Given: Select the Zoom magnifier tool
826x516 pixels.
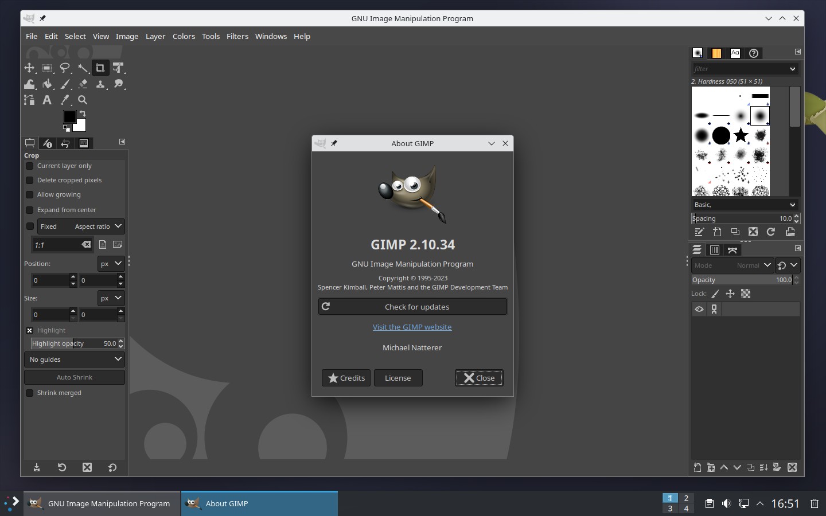Looking at the screenshot, I should pos(83,100).
